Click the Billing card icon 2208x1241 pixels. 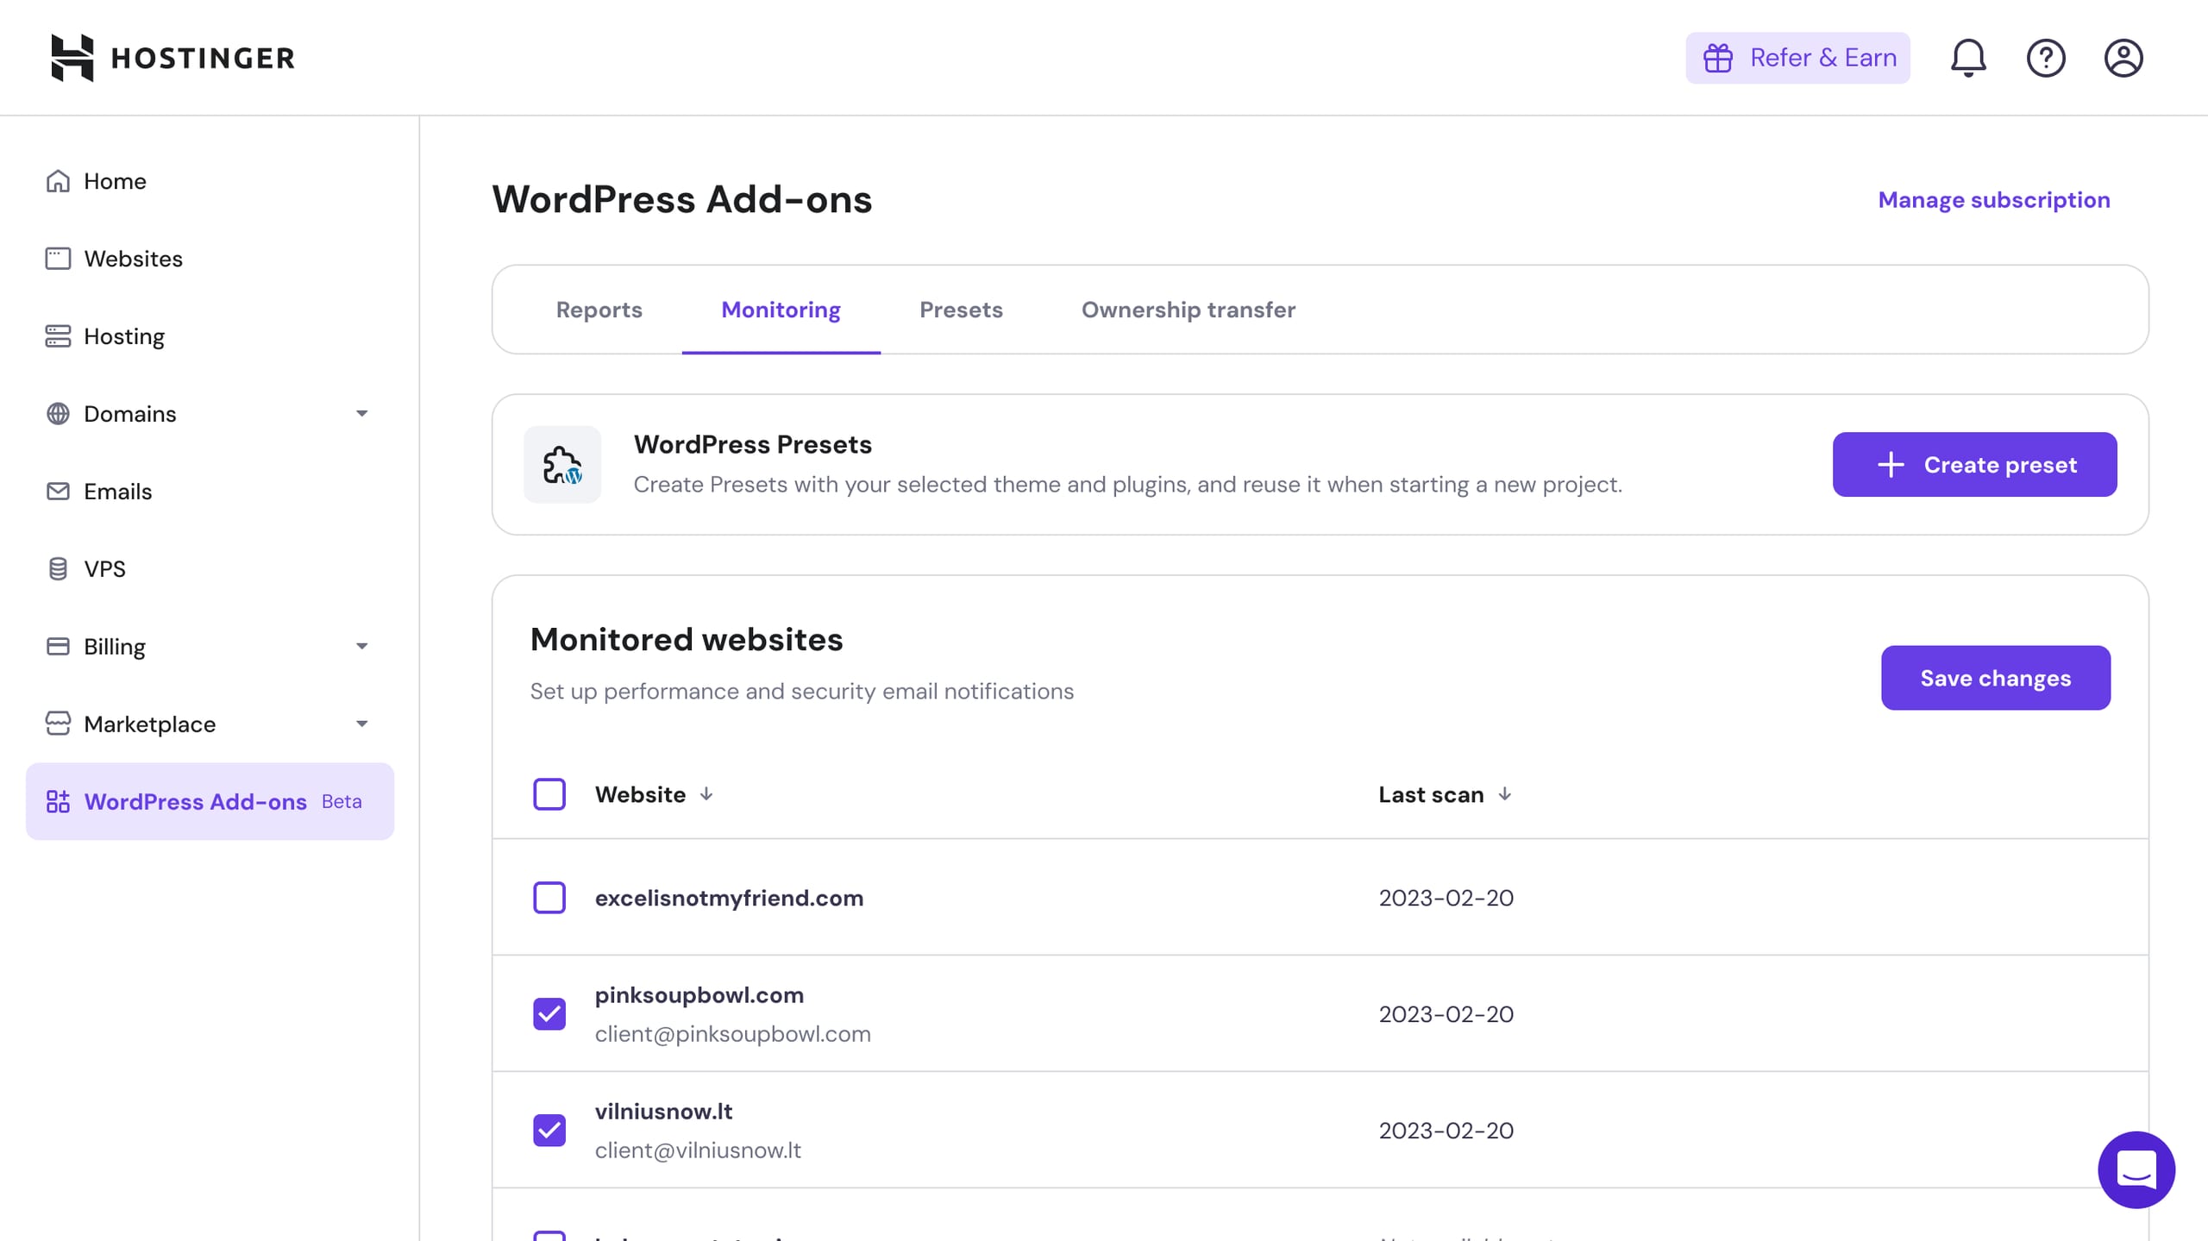point(58,647)
